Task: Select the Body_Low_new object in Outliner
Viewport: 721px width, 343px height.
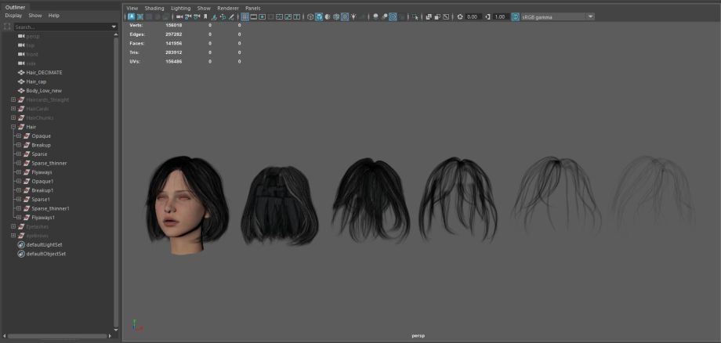Action: (44, 90)
